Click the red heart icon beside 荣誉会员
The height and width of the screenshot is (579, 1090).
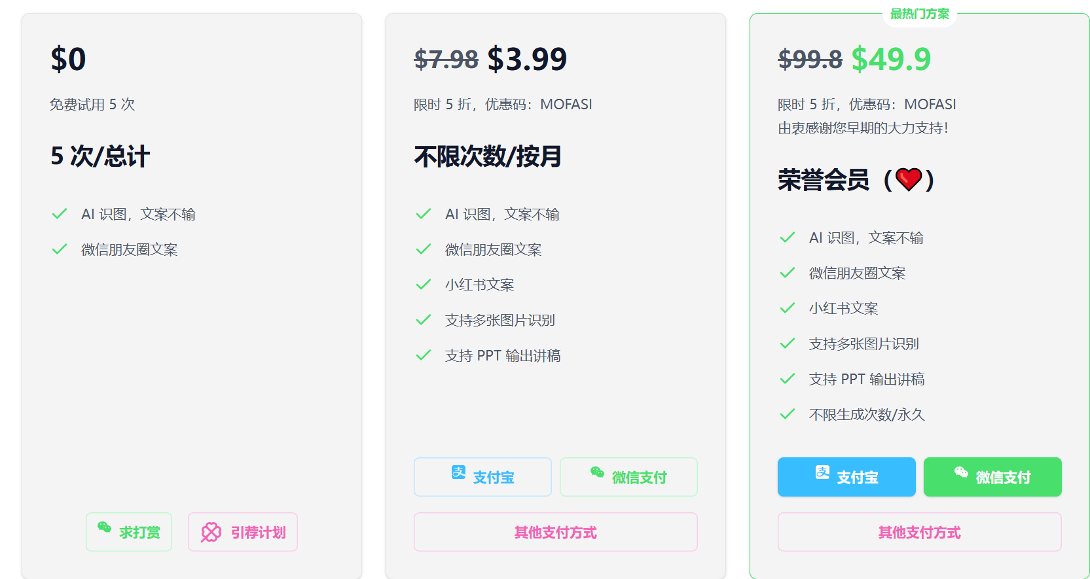[909, 179]
